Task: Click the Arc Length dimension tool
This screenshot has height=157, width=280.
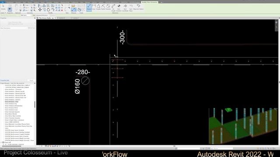Action: click(x=113, y=8)
